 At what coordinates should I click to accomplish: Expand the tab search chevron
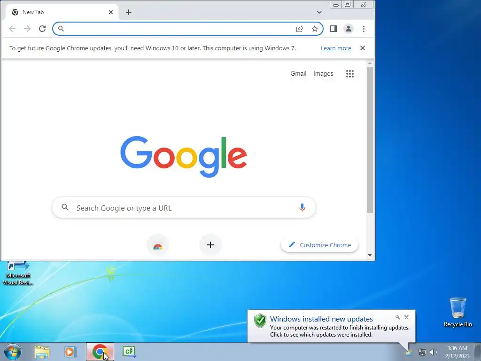[319, 12]
